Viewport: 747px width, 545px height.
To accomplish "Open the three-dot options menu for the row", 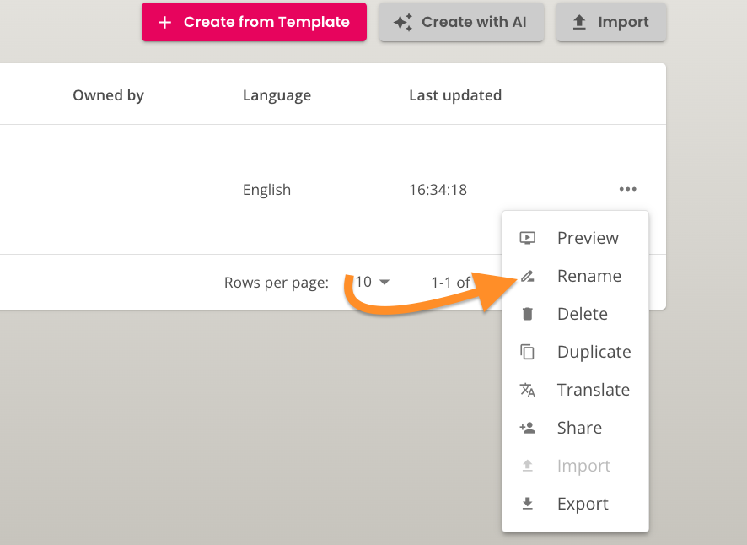I will (x=627, y=189).
